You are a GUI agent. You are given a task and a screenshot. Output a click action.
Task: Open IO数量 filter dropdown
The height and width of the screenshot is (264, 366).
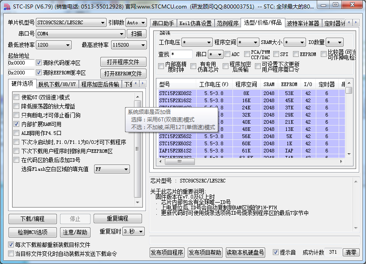pyautogui.click(x=335, y=42)
